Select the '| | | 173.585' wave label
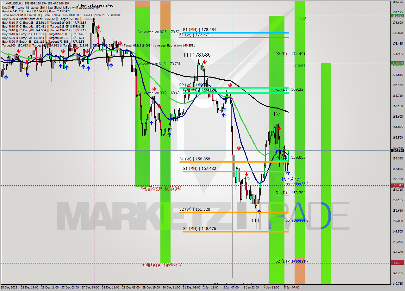The image size is (405, 291). click(x=197, y=55)
